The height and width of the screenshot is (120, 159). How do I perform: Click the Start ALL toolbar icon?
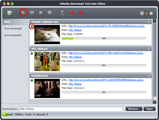(x=62, y=13)
